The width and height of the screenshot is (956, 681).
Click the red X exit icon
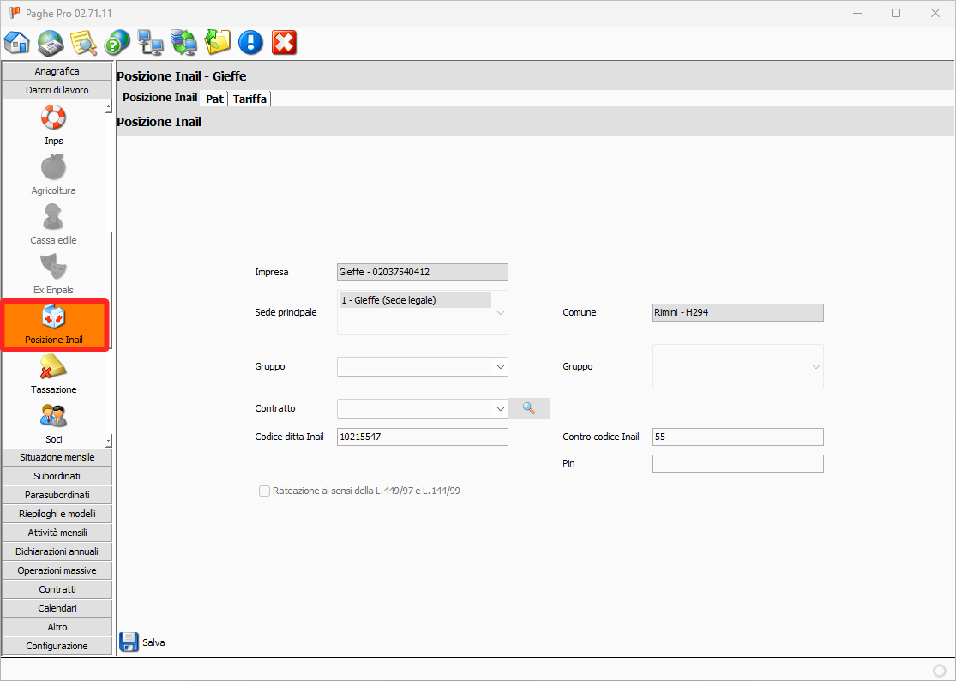pos(284,42)
